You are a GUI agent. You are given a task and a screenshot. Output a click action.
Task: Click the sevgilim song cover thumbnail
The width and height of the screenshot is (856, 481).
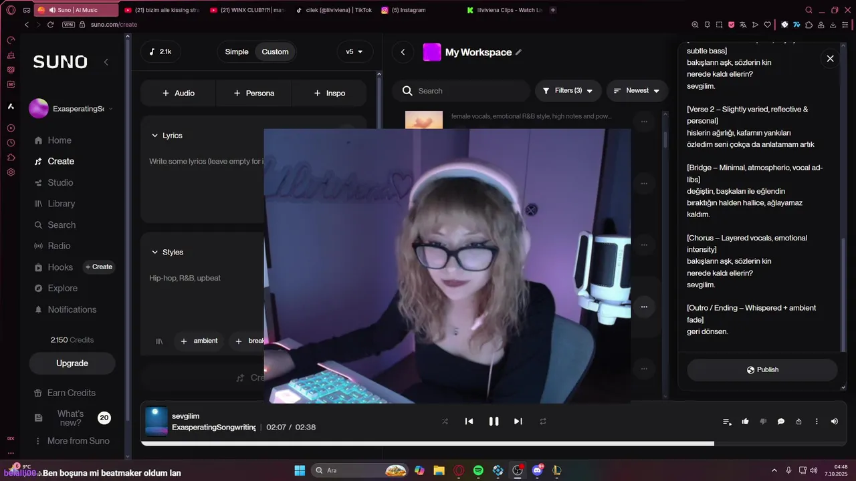click(x=156, y=422)
